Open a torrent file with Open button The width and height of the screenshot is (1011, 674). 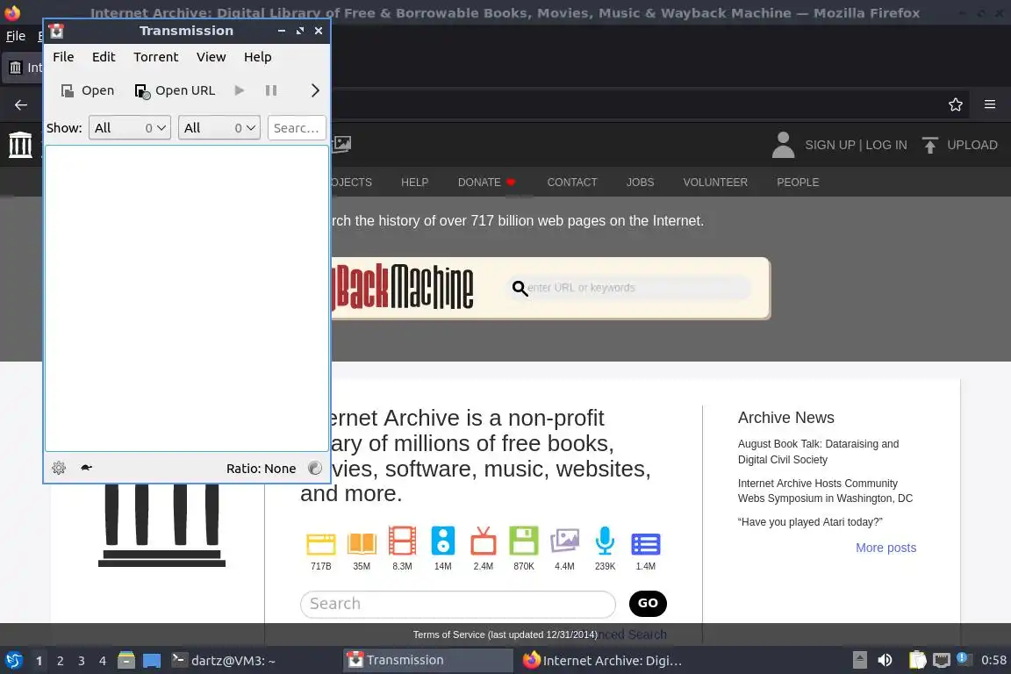click(88, 90)
